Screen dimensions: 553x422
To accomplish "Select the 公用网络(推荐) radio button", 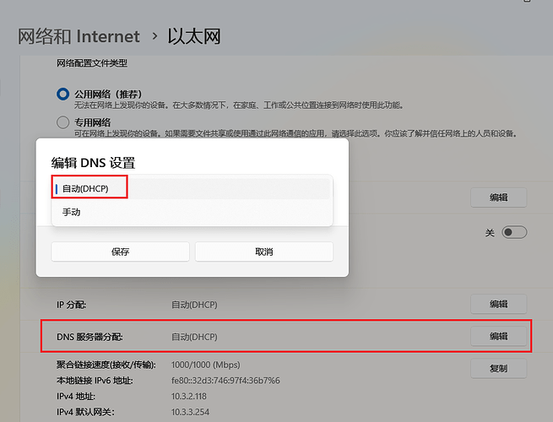I will [62, 94].
